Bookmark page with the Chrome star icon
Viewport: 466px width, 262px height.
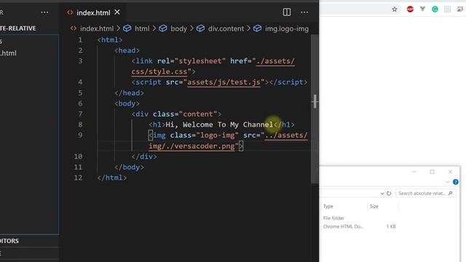(x=395, y=9)
